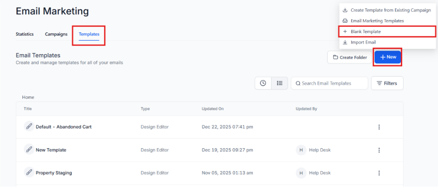Open three-dot menu for New Template row
438x187 pixels.
point(379,150)
